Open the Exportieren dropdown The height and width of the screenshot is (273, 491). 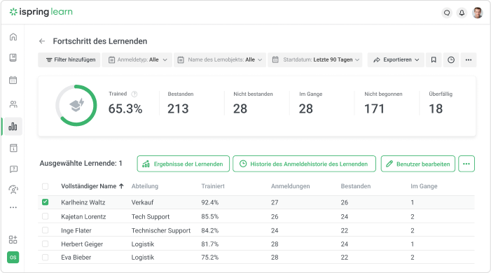(396, 59)
